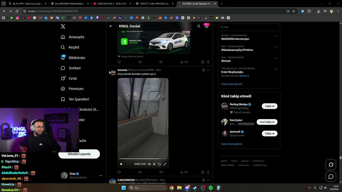Search within the KNGL Social community
This screenshot has height=192, width=342.
tap(199, 26)
